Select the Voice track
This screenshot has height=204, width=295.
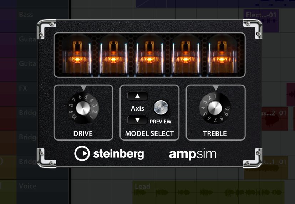click(27, 186)
